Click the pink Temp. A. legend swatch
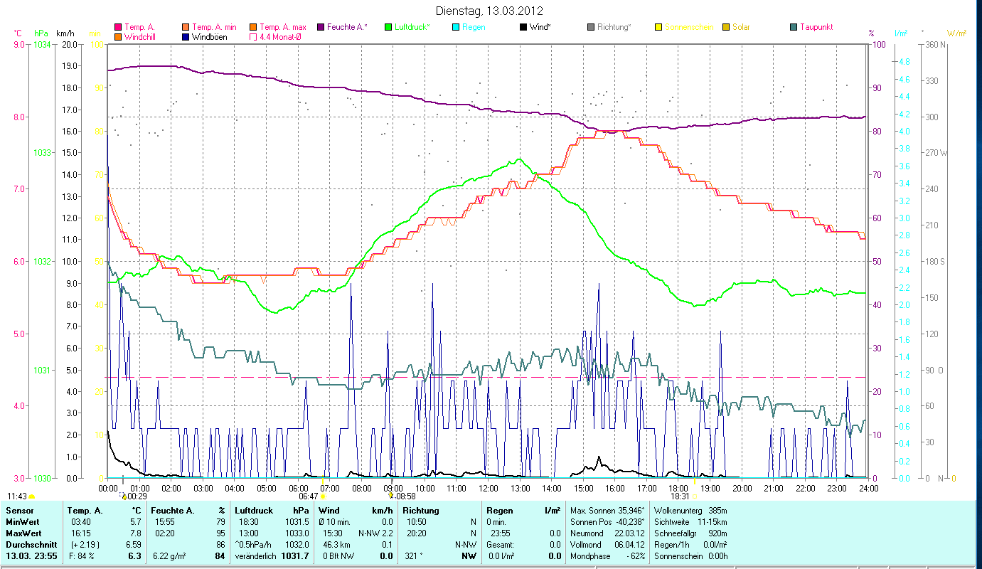This screenshot has width=982, height=569. [x=118, y=28]
